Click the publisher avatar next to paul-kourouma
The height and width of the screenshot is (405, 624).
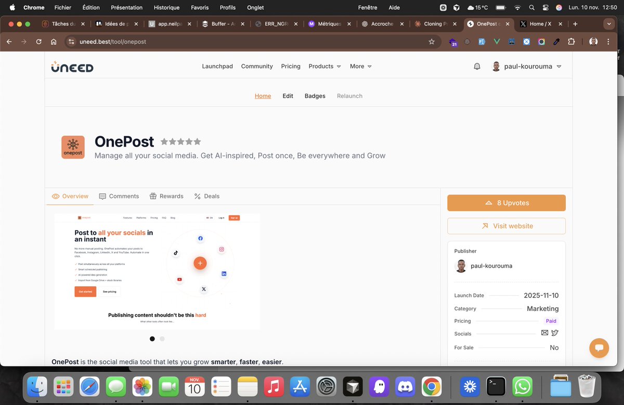[461, 266]
